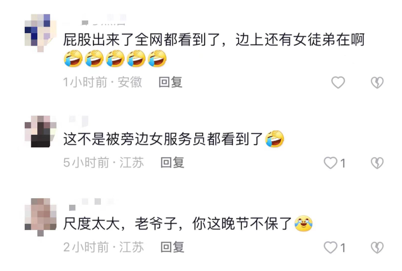Select the comment text 这不是被旁边女服务员都看到了
The image size is (402, 271).
(163, 139)
